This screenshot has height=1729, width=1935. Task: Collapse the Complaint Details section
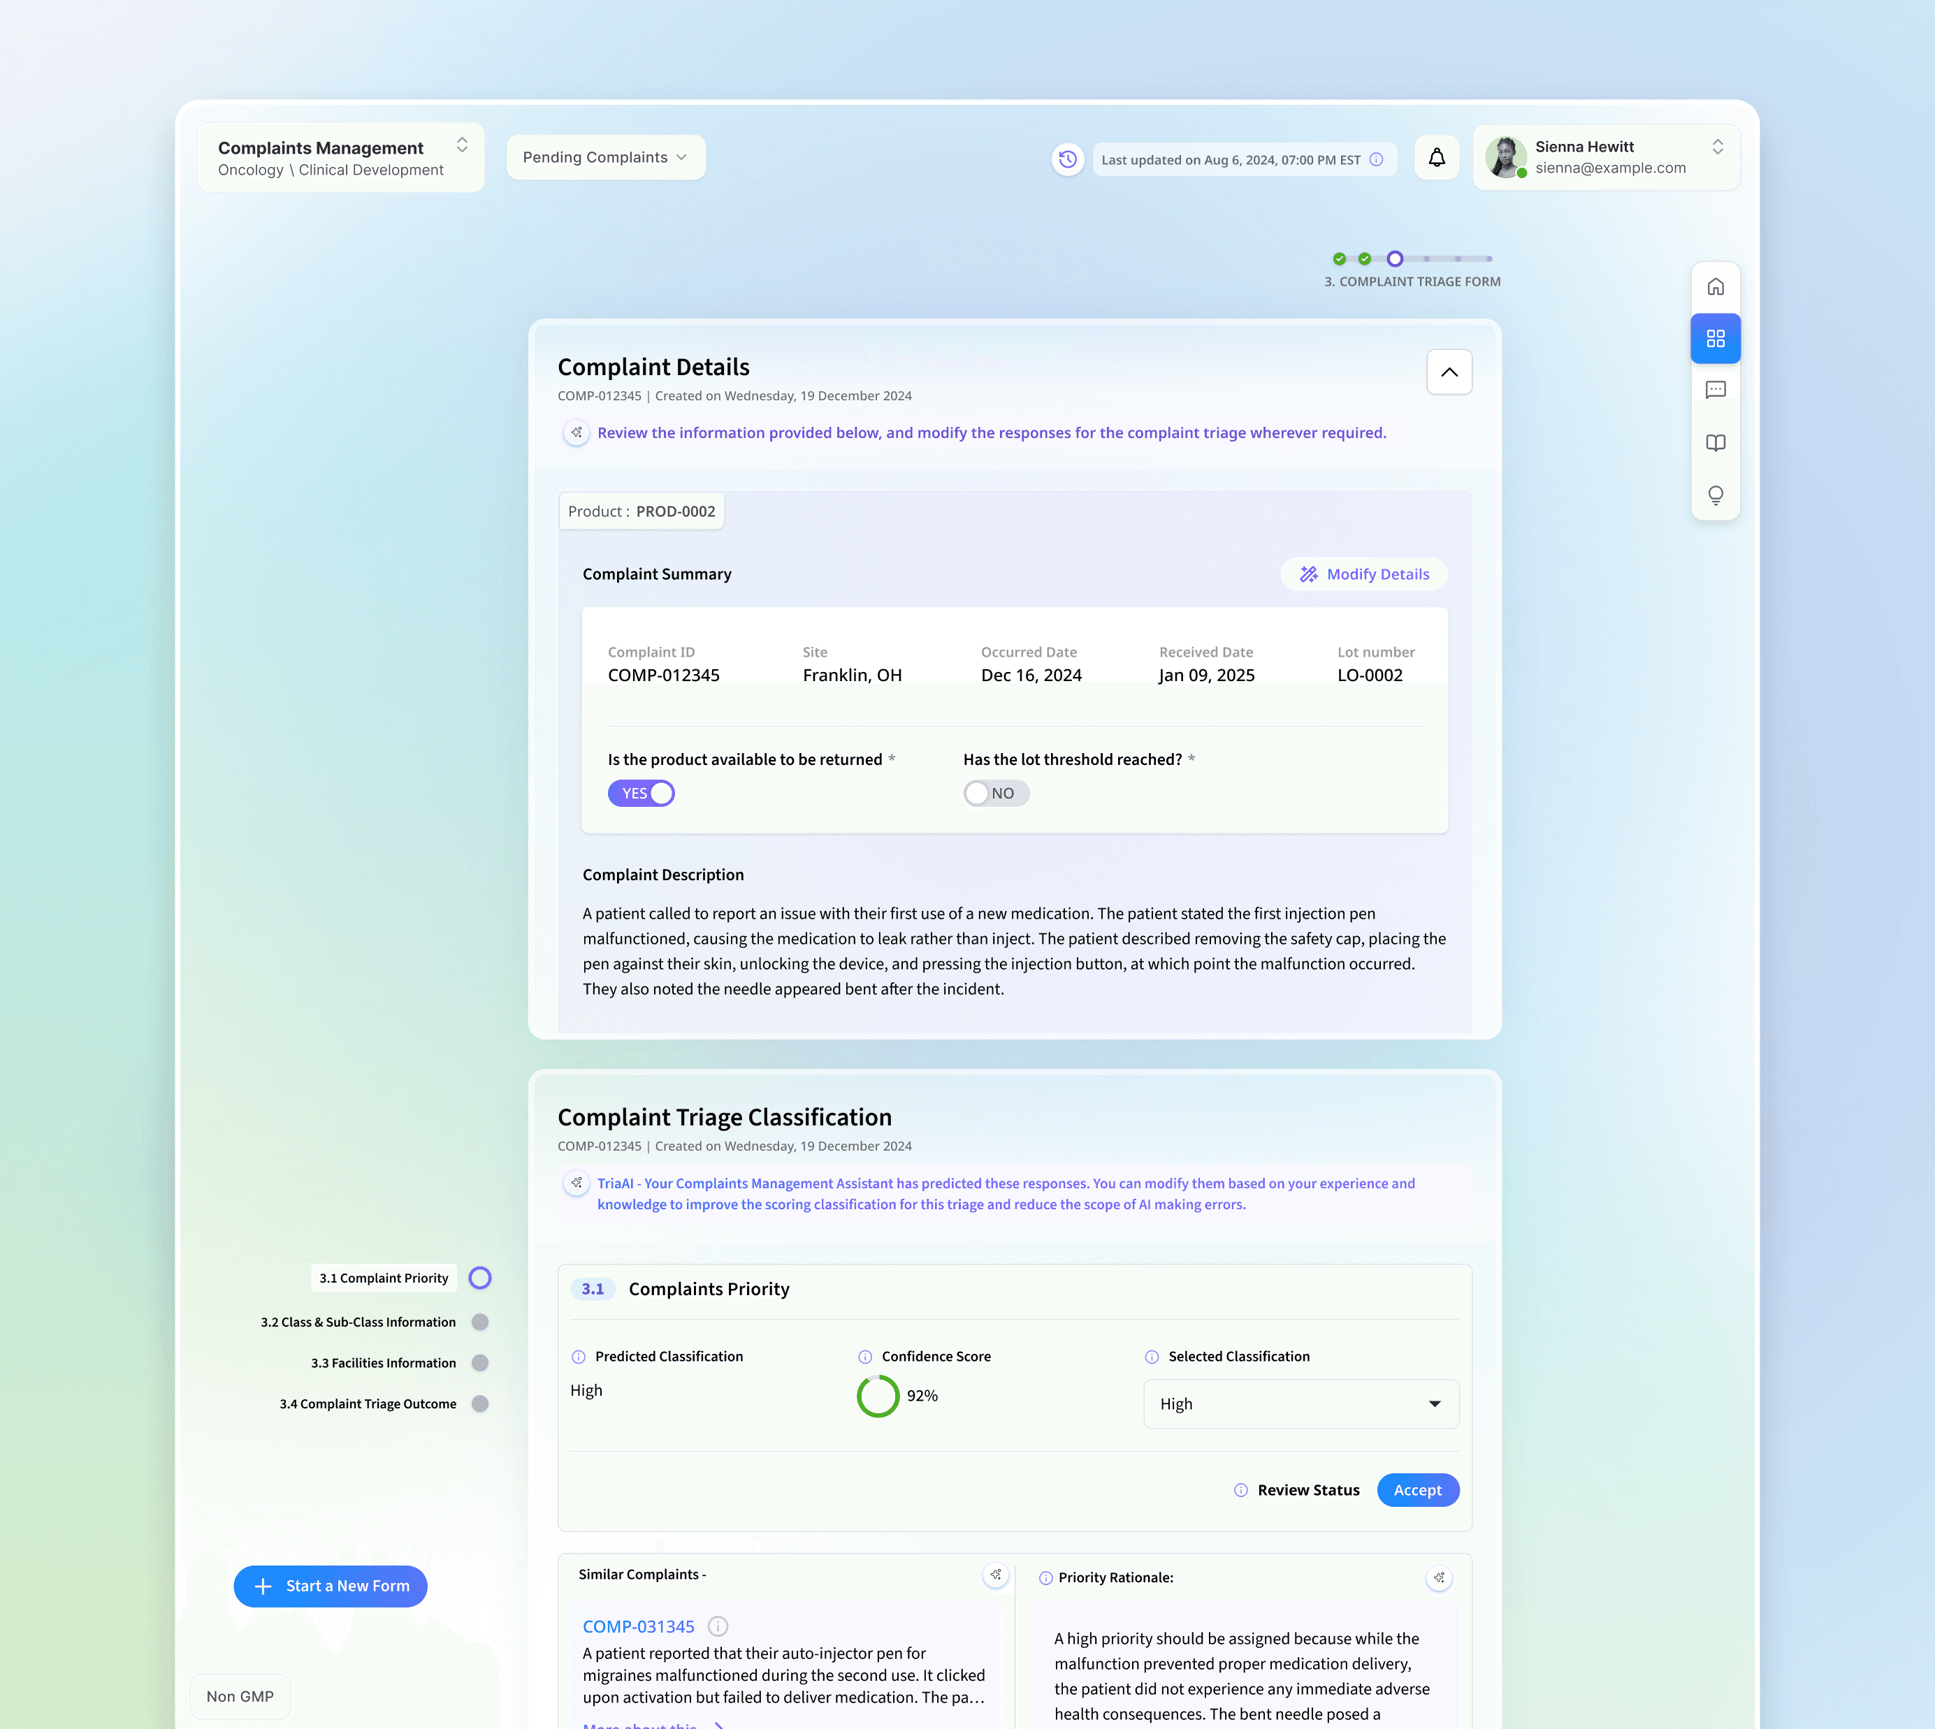click(x=1449, y=372)
